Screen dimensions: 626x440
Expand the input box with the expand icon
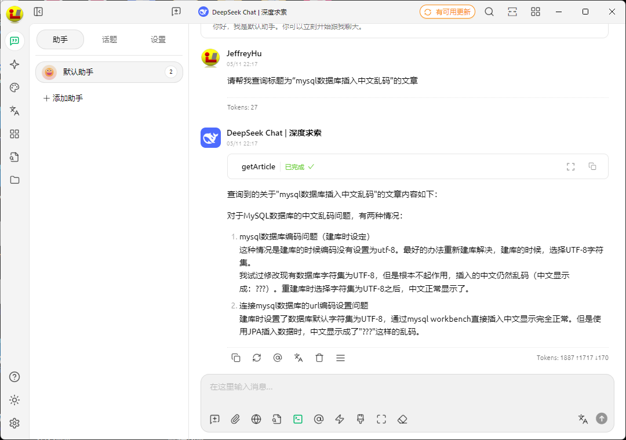tap(381, 419)
